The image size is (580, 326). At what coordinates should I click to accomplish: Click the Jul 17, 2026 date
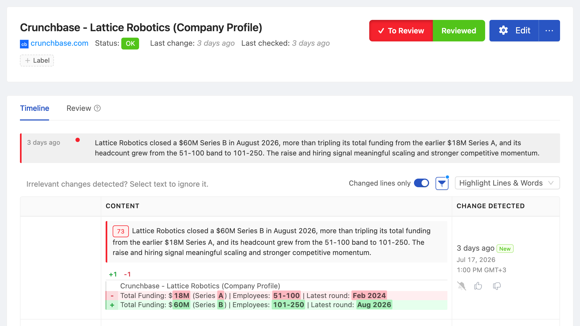point(476,260)
